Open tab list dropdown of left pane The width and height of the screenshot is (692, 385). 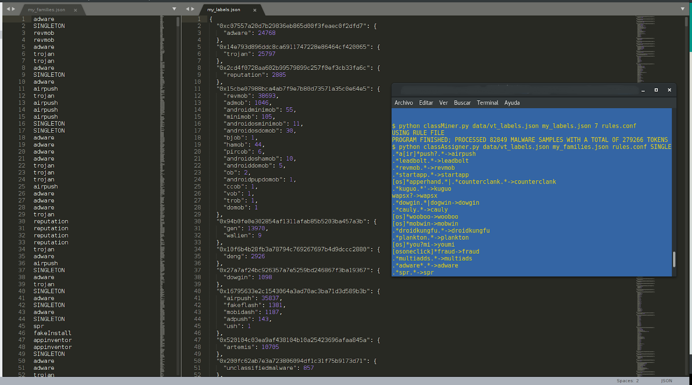(x=174, y=9)
